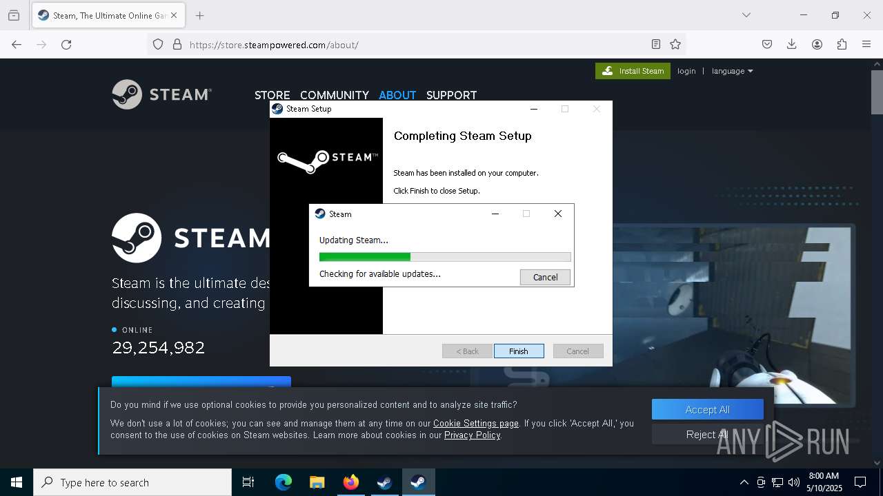Screen dimensions: 883x496
Task: Open the Pocket save icon
Action: [767, 44]
